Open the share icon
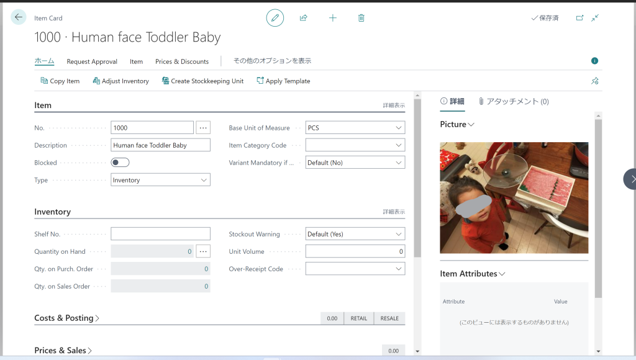The image size is (636, 360). click(303, 18)
